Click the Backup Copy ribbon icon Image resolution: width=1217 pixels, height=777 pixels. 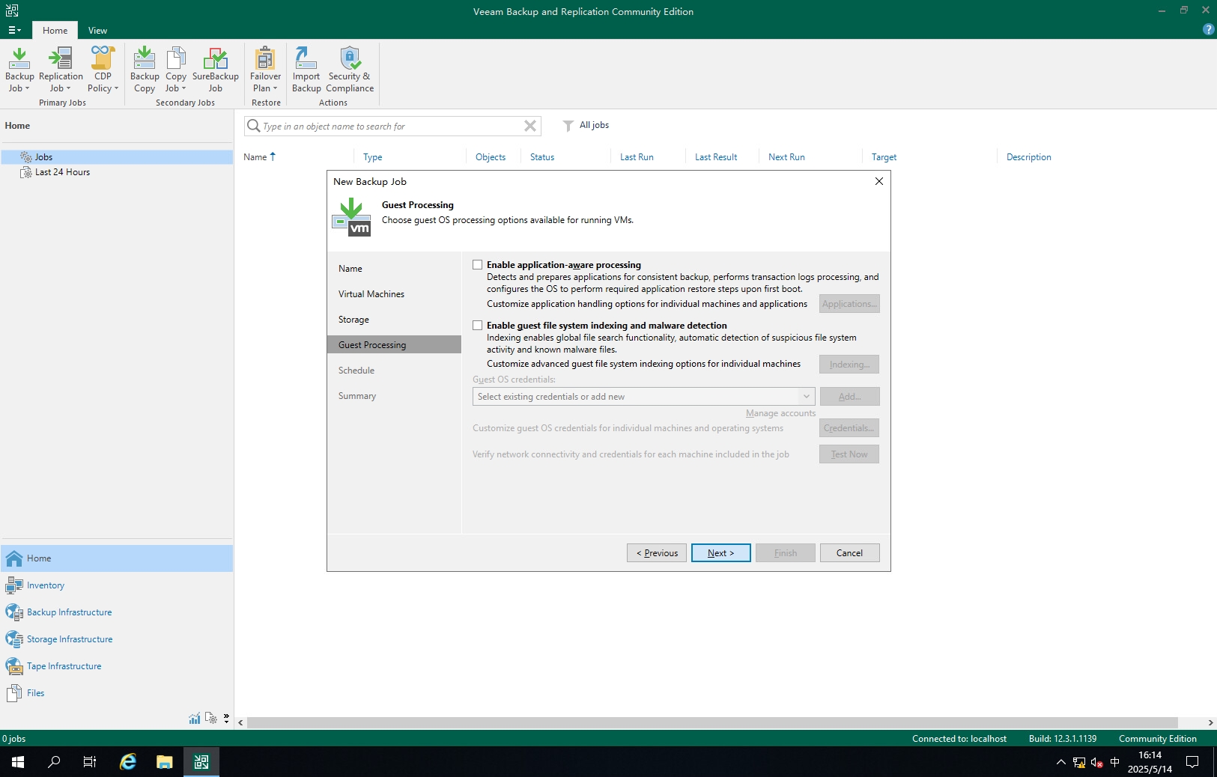click(145, 60)
